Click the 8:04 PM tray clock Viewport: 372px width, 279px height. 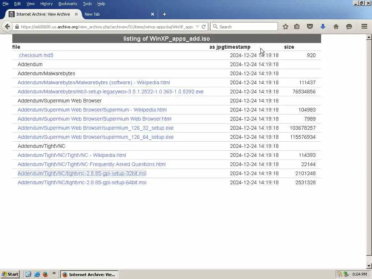tap(359, 275)
